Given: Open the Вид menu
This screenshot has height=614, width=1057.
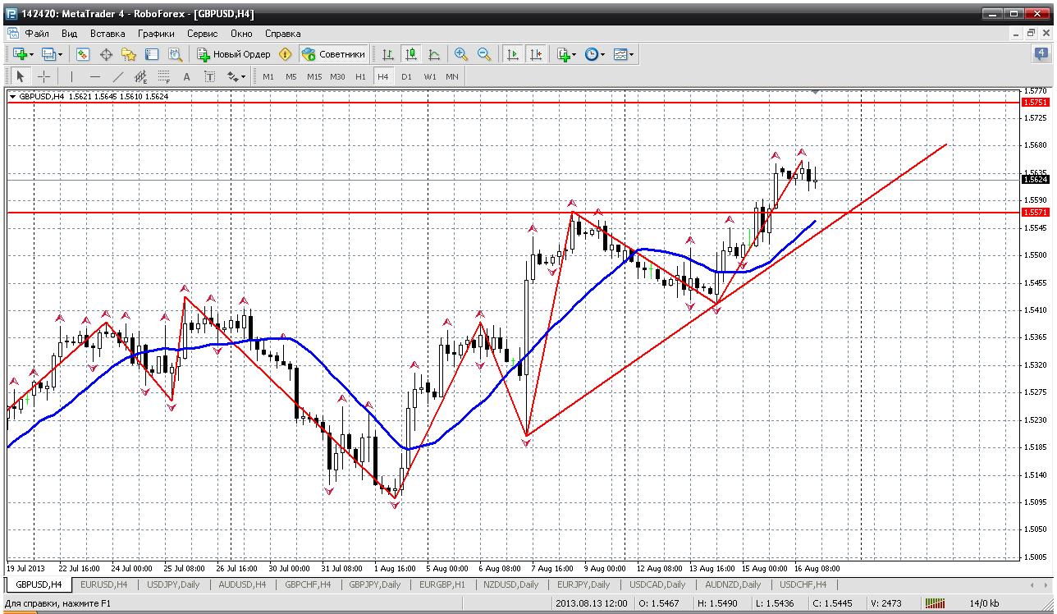Looking at the screenshot, I should [x=70, y=34].
